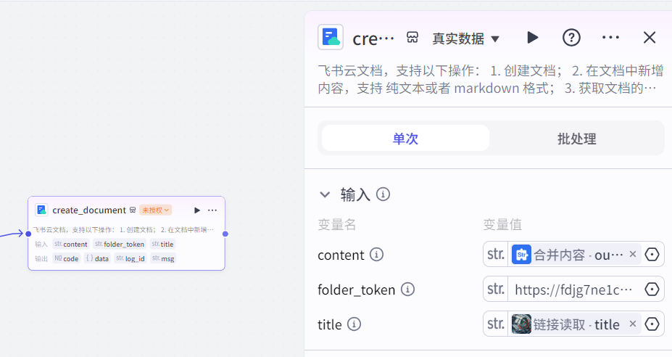This screenshot has width=672, height=357.
Task: Click the 飞书云文档 icon on the canvas node
Action: pos(41,210)
